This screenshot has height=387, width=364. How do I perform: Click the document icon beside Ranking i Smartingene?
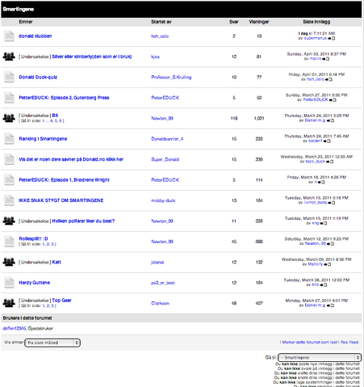click(9, 138)
